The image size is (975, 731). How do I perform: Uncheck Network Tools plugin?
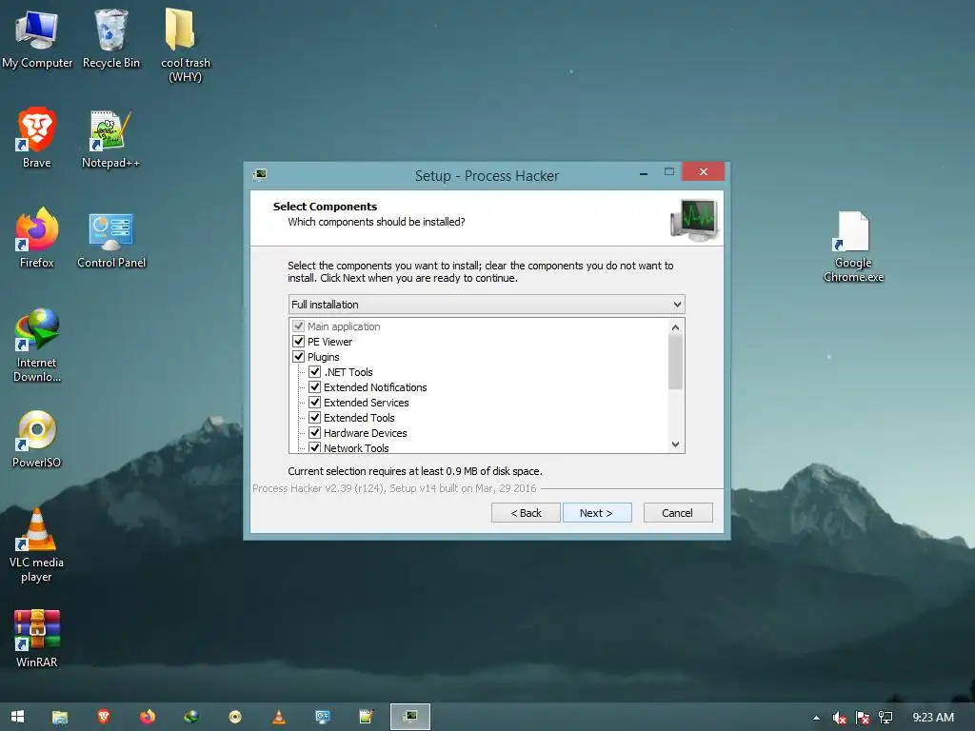[314, 447]
